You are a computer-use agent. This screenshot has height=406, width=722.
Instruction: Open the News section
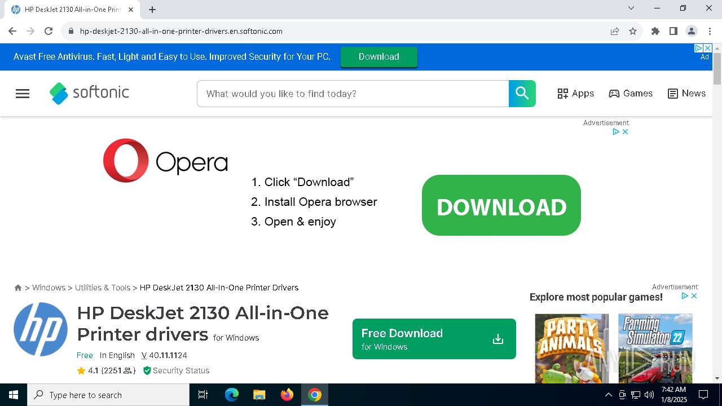pos(686,94)
